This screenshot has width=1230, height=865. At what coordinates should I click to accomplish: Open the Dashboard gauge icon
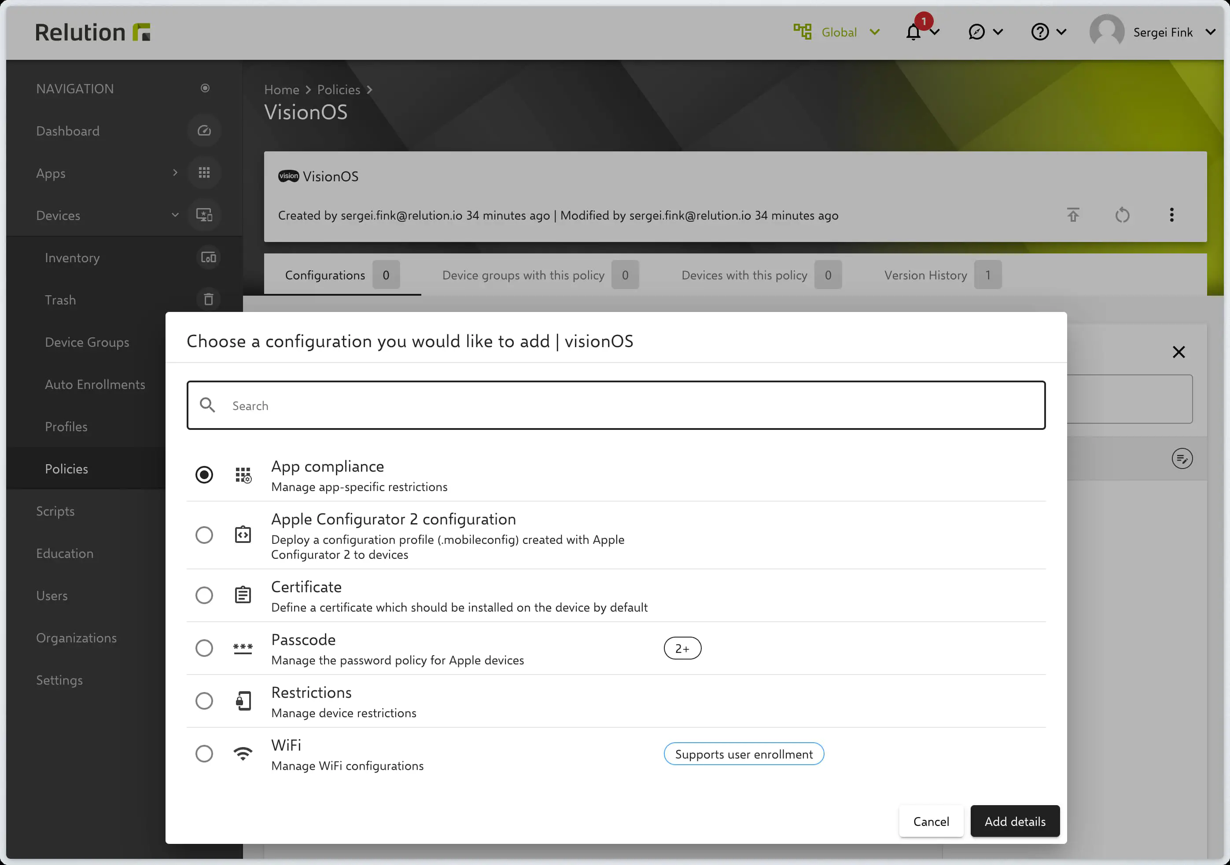pos(204,131)
